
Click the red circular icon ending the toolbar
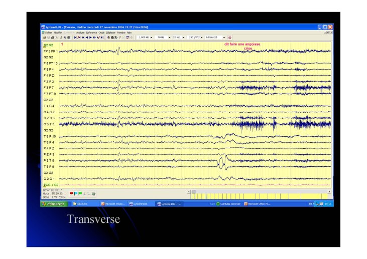point(230,38)
